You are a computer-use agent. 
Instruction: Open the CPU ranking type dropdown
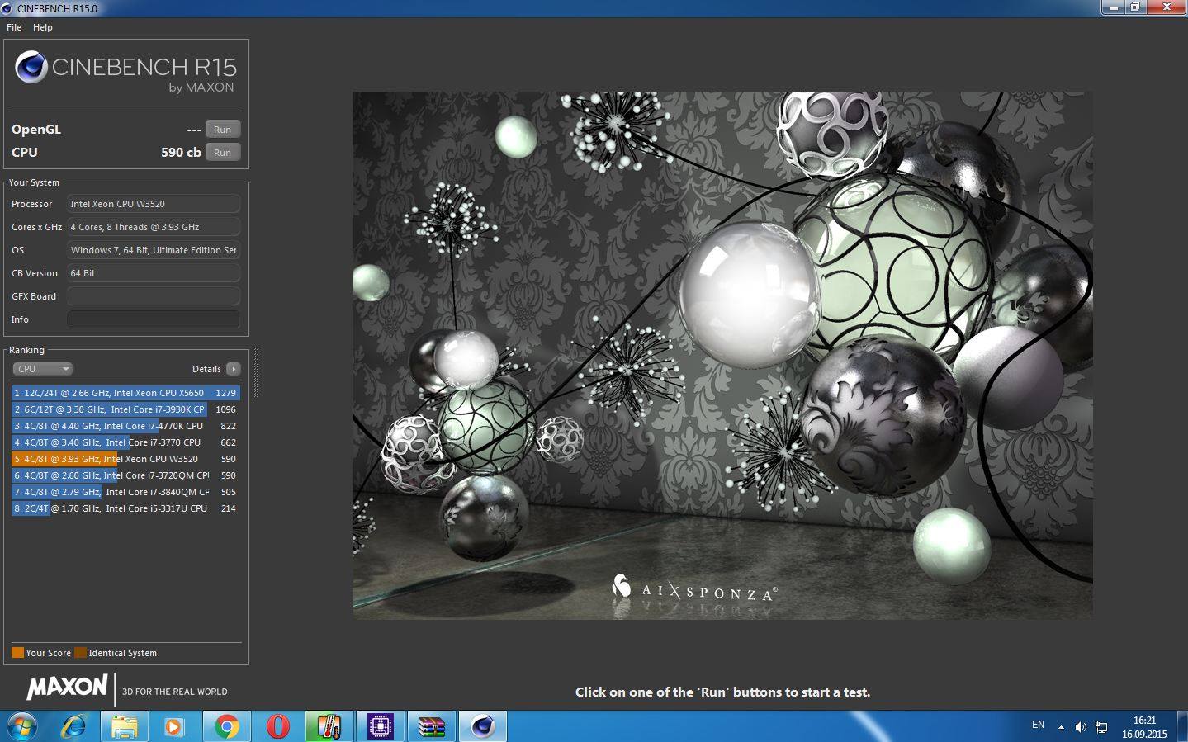(43, 369)
